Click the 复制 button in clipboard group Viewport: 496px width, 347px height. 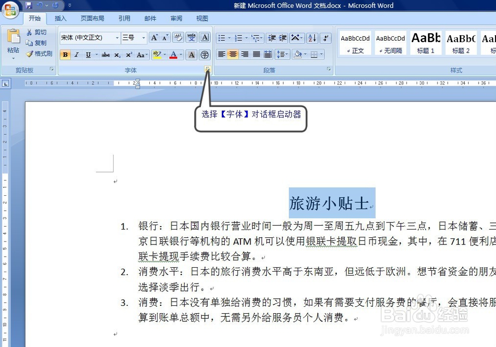pos(39,43)
